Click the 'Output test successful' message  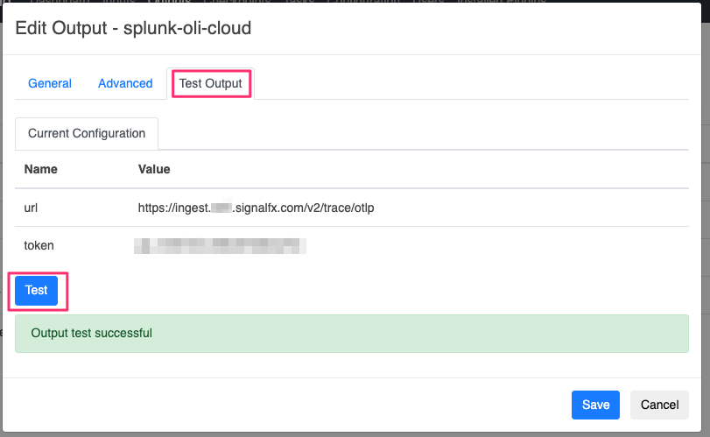pyautogui.click(x=91, y=333)
